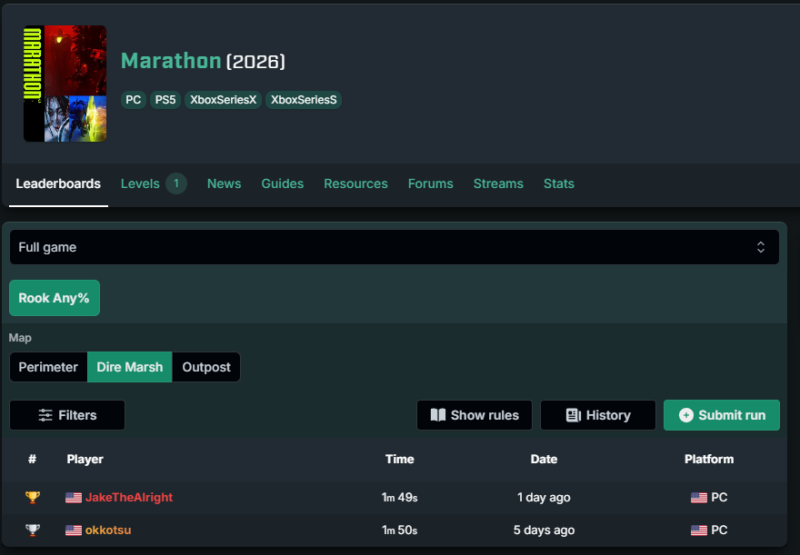Select the PS5 platform tag
800x555 pixels.
click(x=165, y=100)
